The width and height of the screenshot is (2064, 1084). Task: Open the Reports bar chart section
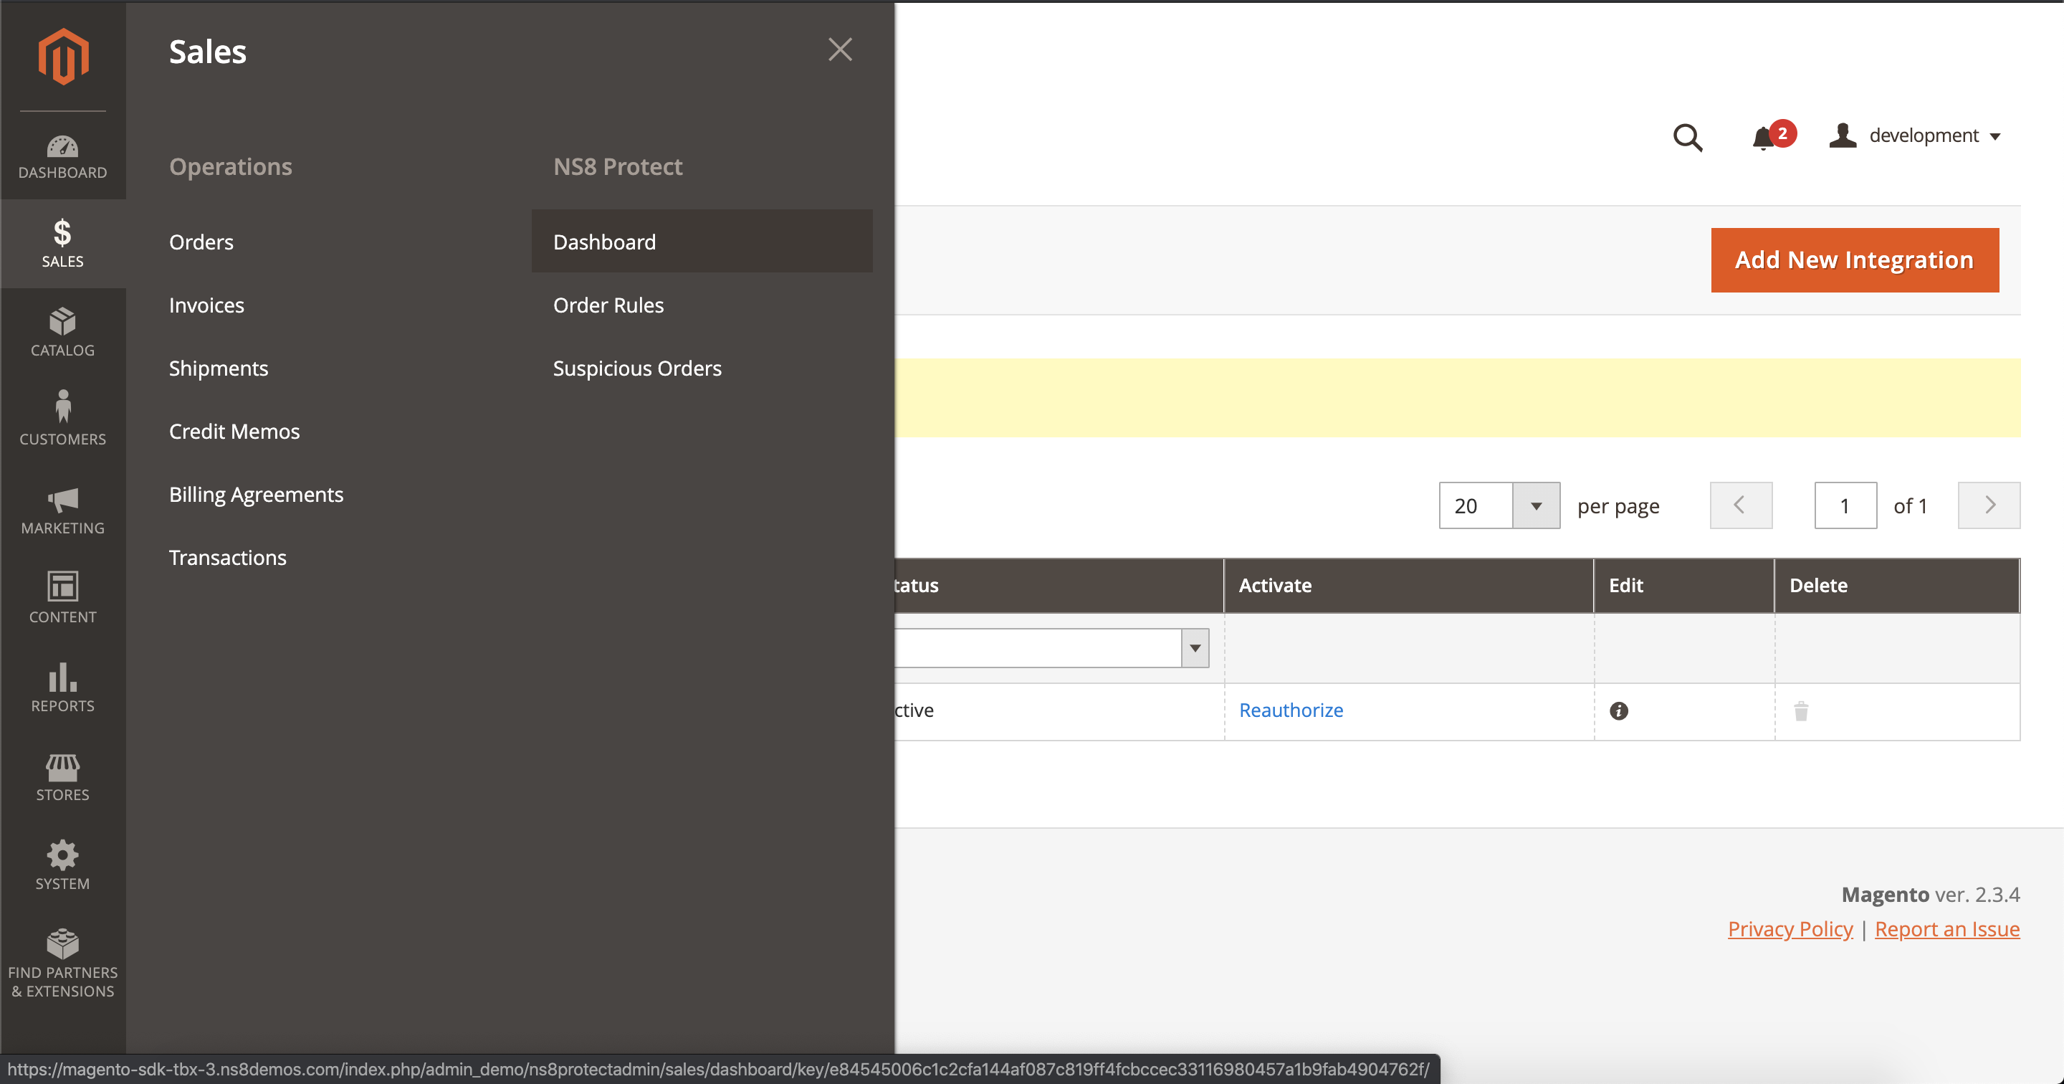coord(62,687)
